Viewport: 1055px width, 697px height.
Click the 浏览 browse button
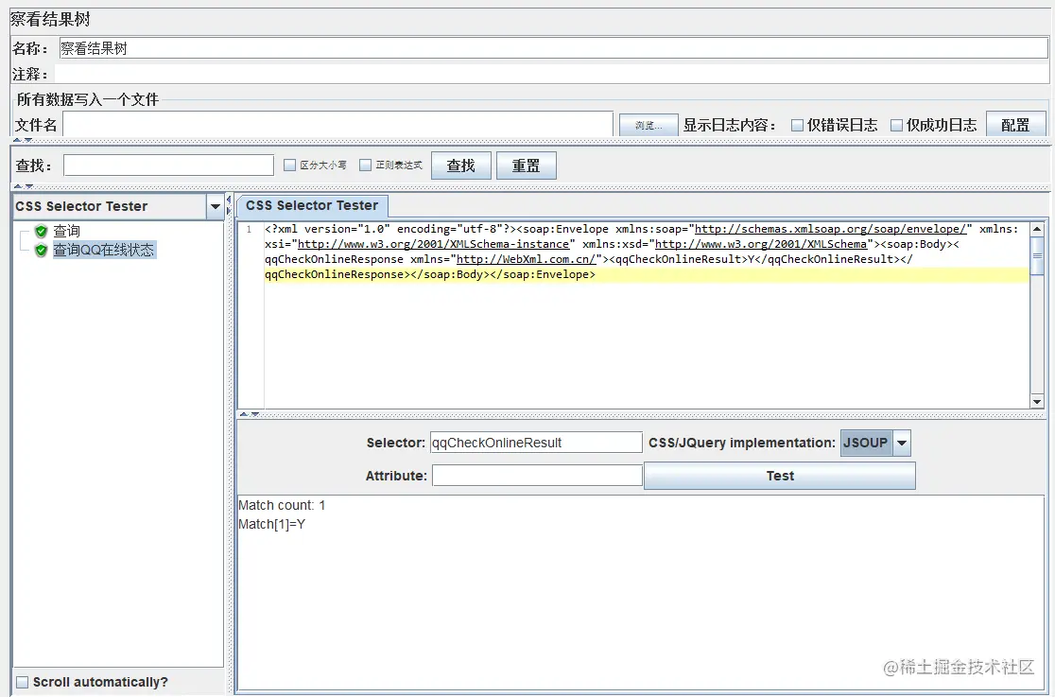(649, 125)
